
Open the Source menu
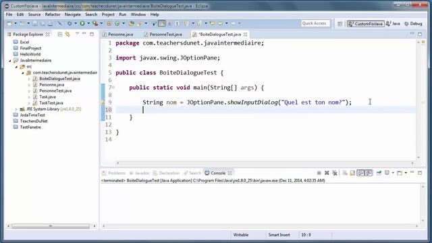tap(34, 14)
